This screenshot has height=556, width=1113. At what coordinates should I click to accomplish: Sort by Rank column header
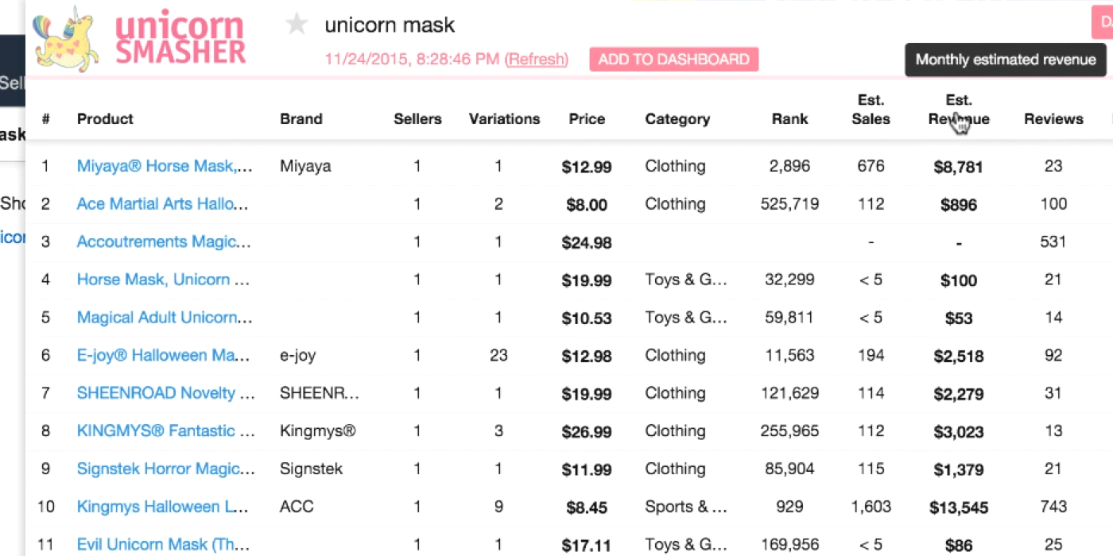[x=789, y=119]
